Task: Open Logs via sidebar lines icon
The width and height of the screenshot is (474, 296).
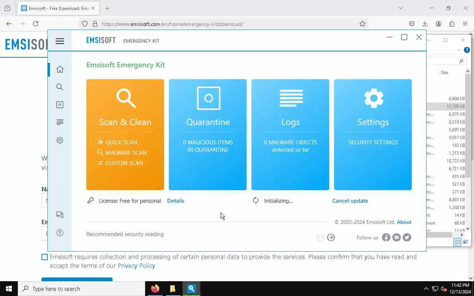Action: point(60,122)
